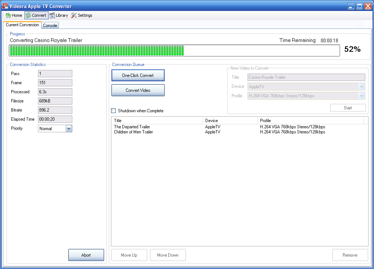This screenshot has height=269, width=374.
Task: Select The Departed Trailer queue row
Action: [132, 127]
